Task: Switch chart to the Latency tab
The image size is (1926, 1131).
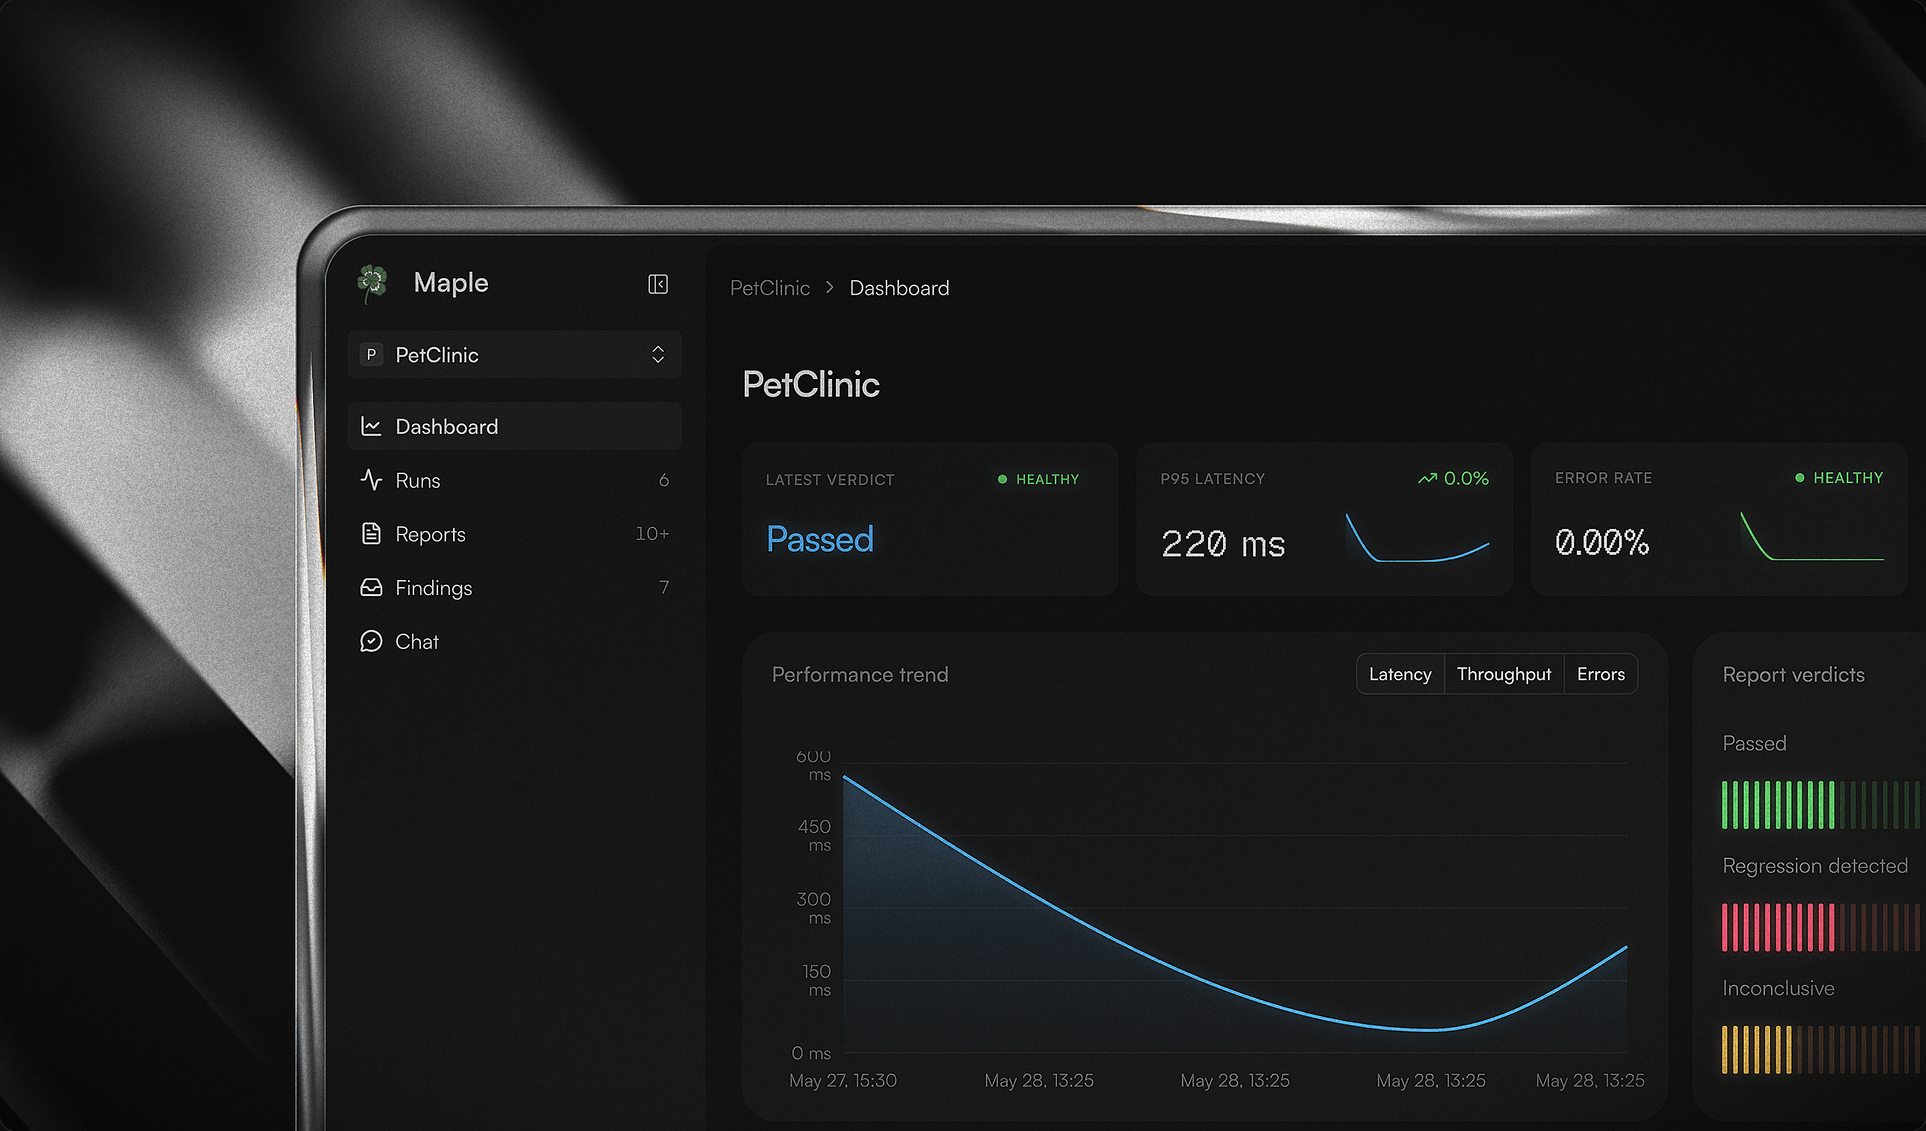Action: (x=1400, y=674)
